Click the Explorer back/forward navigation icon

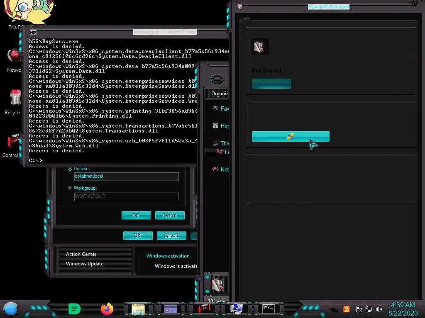click(x=217, y=79)
